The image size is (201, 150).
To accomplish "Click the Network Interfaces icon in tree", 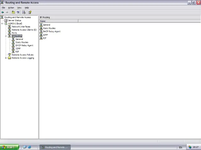I will tap(9, 27).
